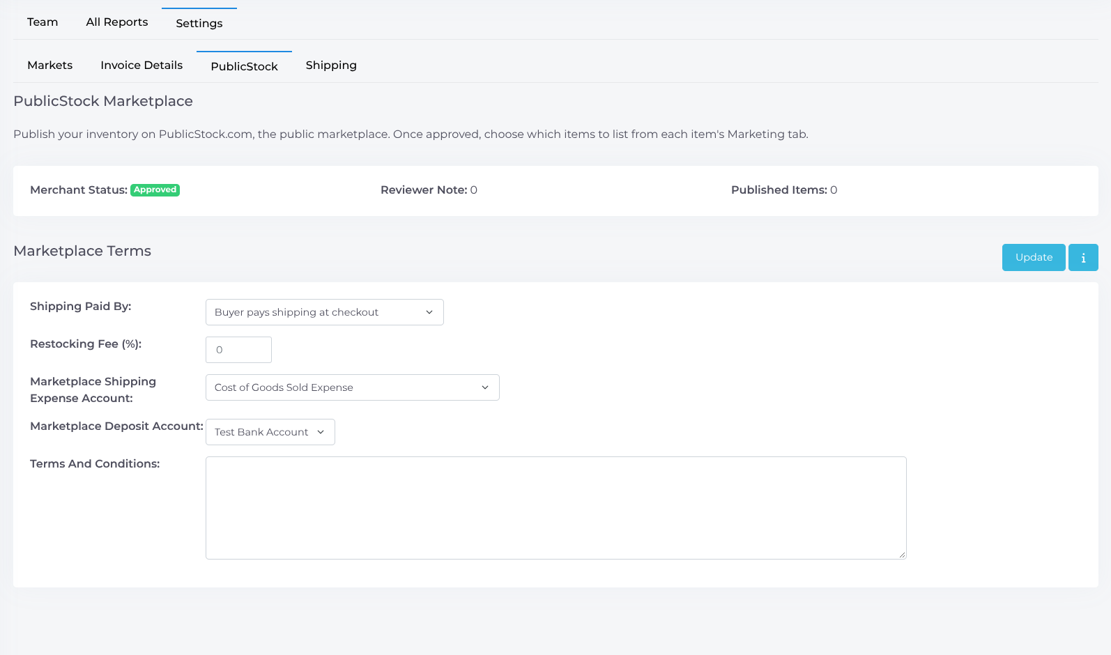Click the 'Marketplace Deposit Account:' label
Viewport: 1111px width, 655px height.
(117, 426)
